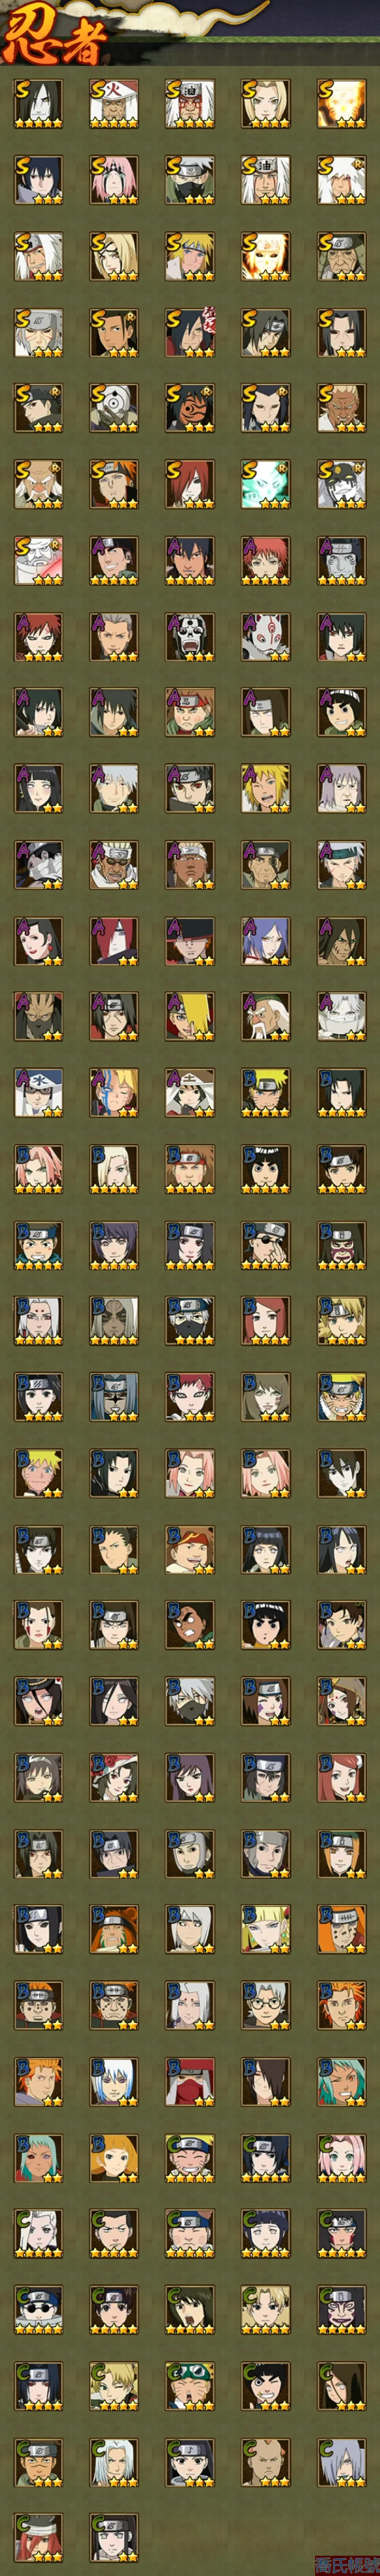Select the C-rank ninja wearing black sunglasses
The image size is (380, 2576).
pyautogui.click(x=38, y=2311)
